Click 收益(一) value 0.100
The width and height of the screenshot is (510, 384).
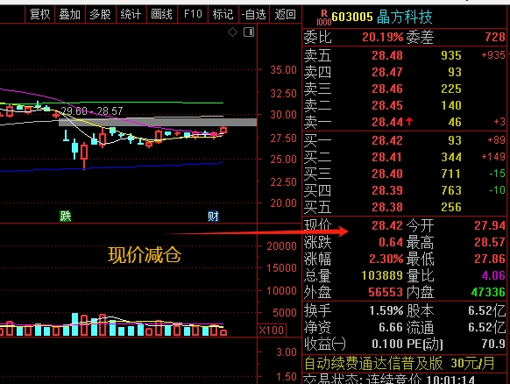(x=387, y=344)
